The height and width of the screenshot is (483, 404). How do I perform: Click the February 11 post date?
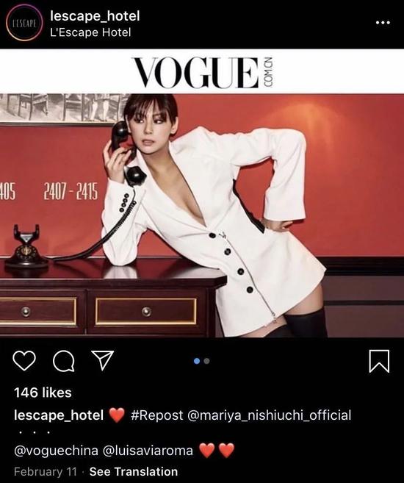tap(46, 471)
